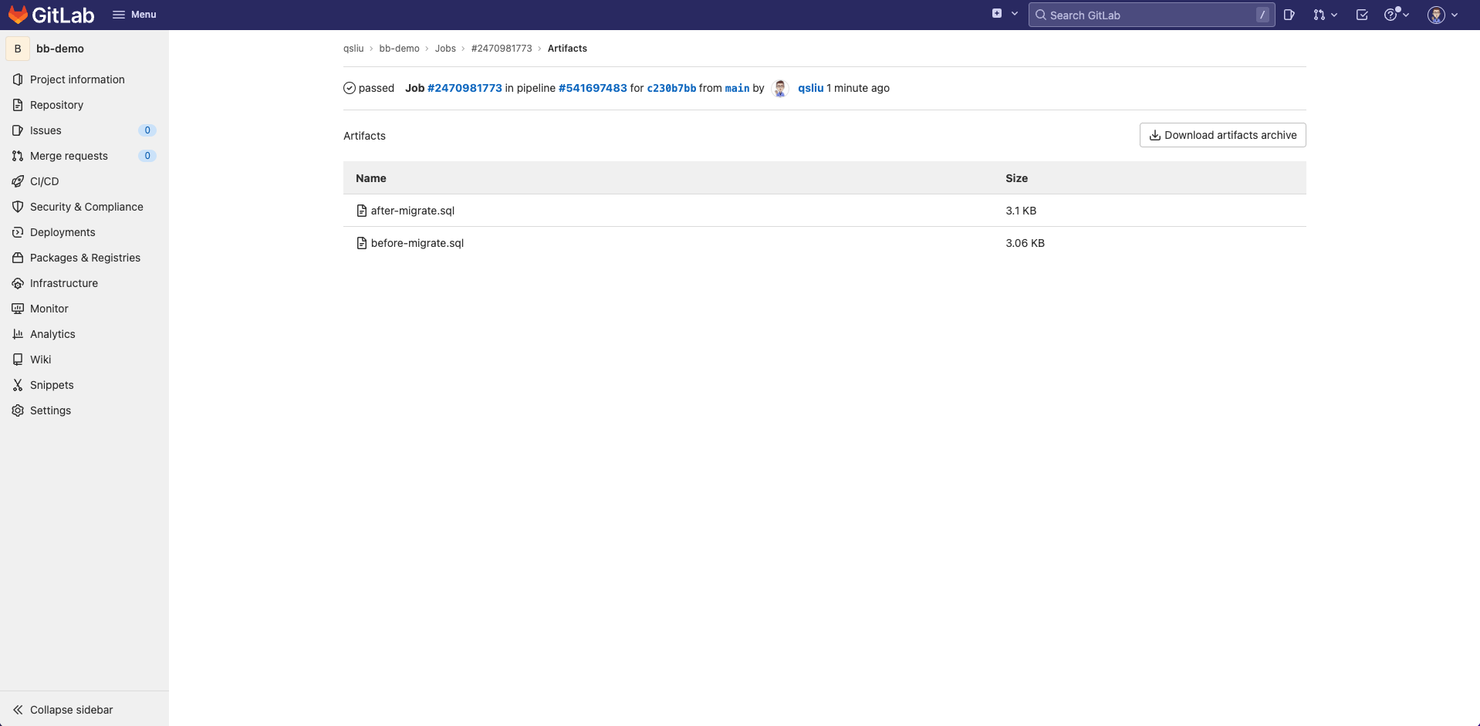Focus the Search GitLab field

coord(1151,15)
